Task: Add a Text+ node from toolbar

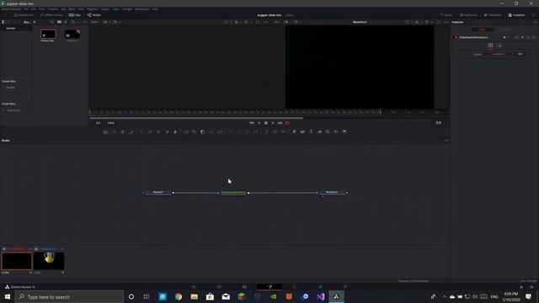Action: (x=123, y=132)
